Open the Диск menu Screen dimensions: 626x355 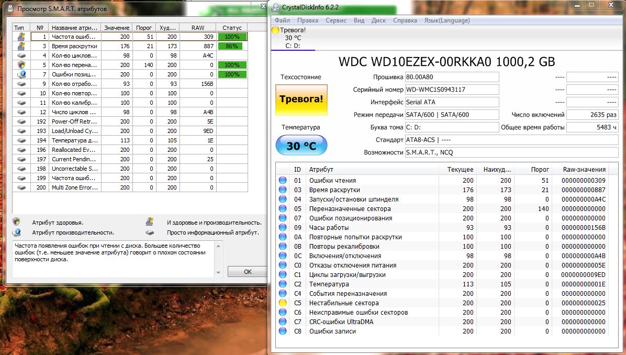378,20
